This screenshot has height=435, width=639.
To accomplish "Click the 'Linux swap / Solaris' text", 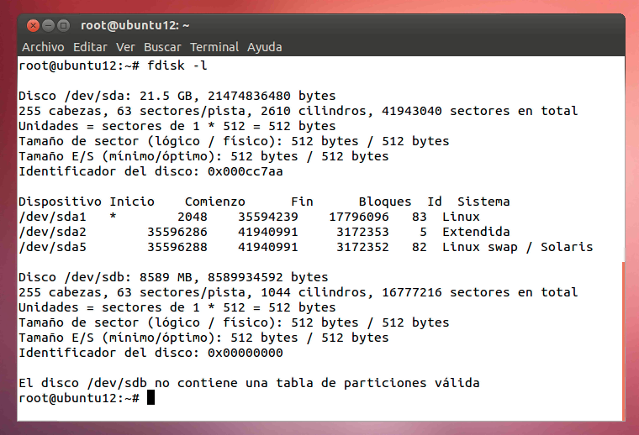I will point(517,247).
